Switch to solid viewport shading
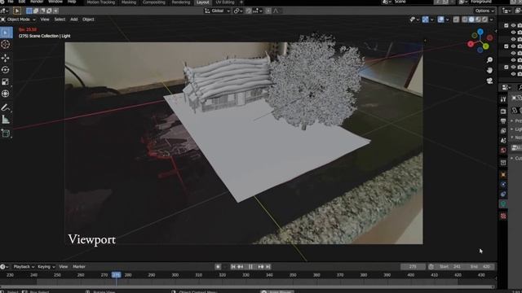The height and width of the screenshot is (293, 522). pos(471,20)
